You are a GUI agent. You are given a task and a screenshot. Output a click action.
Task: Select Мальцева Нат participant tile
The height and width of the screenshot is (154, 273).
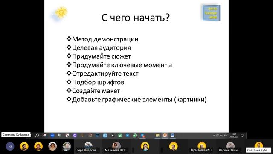[x=116, y=147]
